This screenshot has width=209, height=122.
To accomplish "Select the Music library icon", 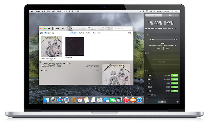I will pos(46,33).
